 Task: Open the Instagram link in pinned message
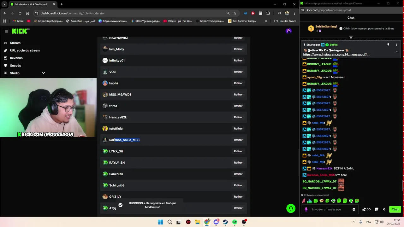(336, 55)
